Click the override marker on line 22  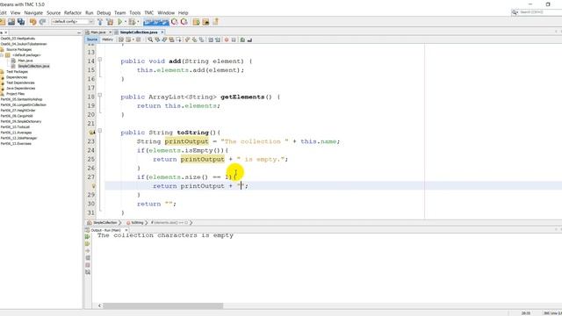click(91, 133)
